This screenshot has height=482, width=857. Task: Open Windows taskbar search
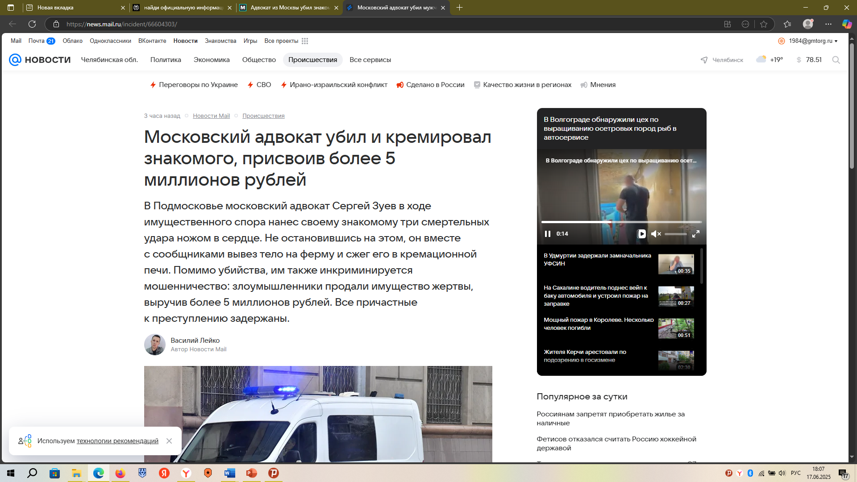[x=32, y=473]
